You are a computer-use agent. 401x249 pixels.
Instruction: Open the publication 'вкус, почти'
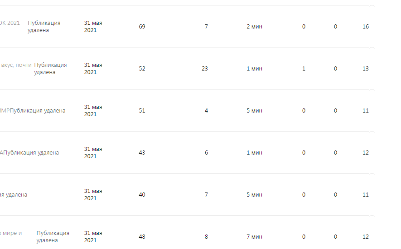(x=16, y=65)
